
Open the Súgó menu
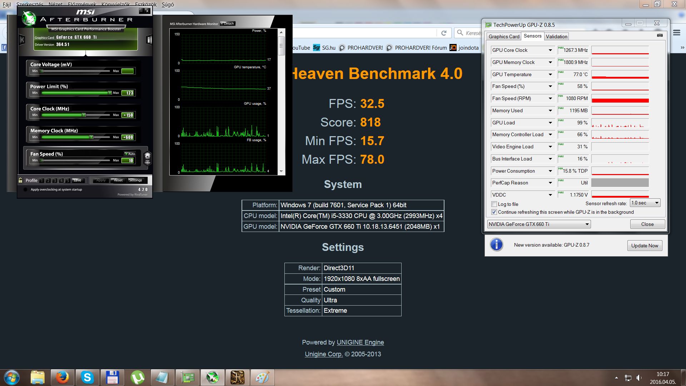(168, 5)
